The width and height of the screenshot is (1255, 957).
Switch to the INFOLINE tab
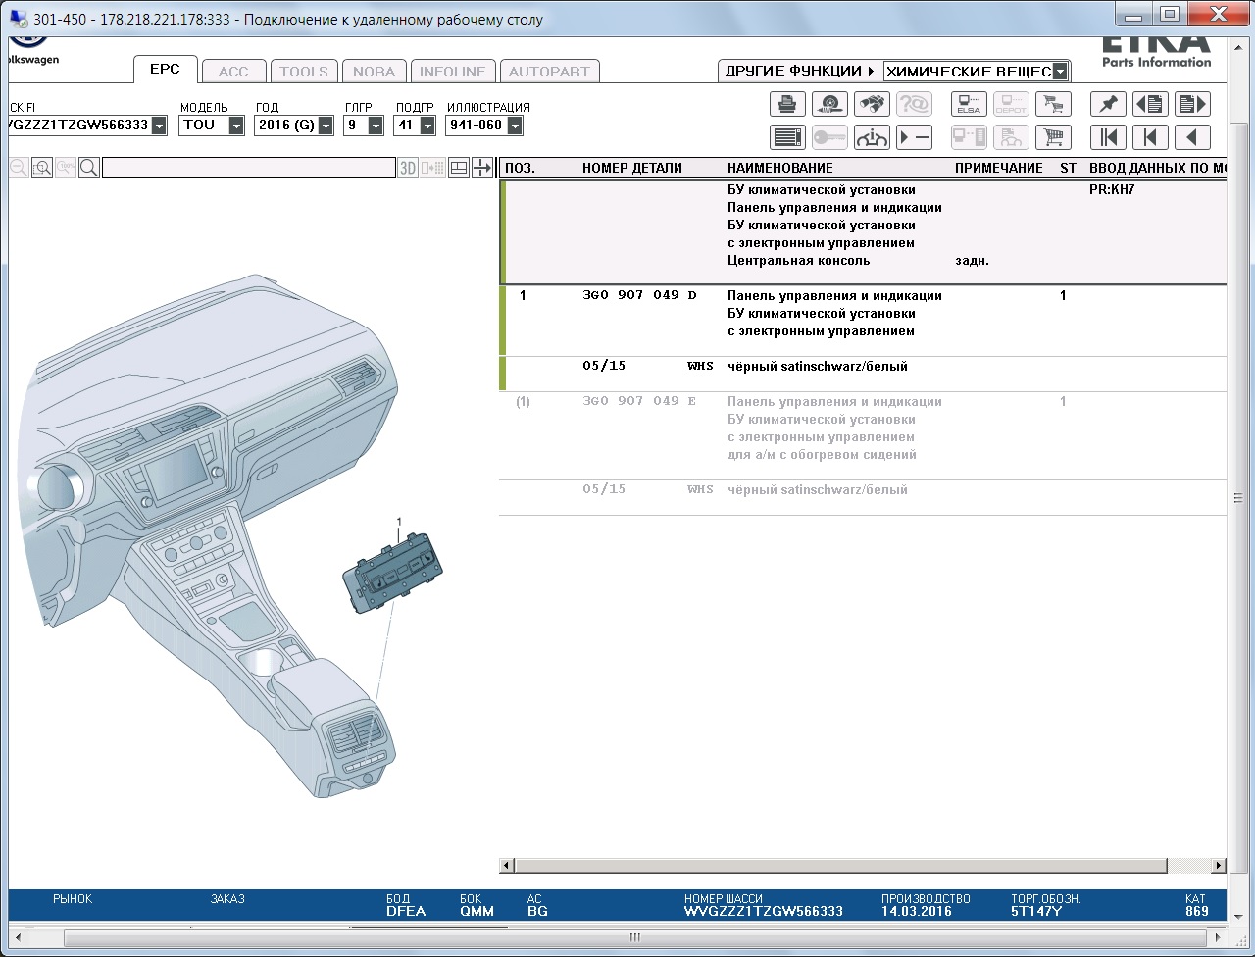point(452,72)
